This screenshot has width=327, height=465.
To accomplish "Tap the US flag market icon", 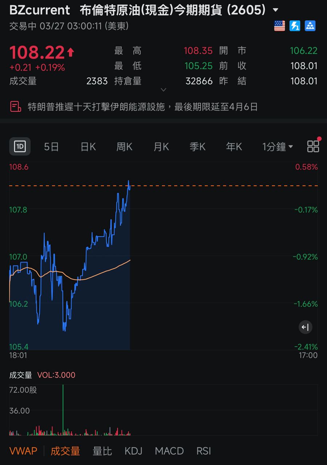I will pos(279,26).
